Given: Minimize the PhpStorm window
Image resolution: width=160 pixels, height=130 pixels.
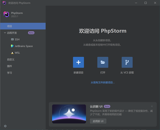Looking at the screenshot, I should pyautogui.click(x=136, y=3).
